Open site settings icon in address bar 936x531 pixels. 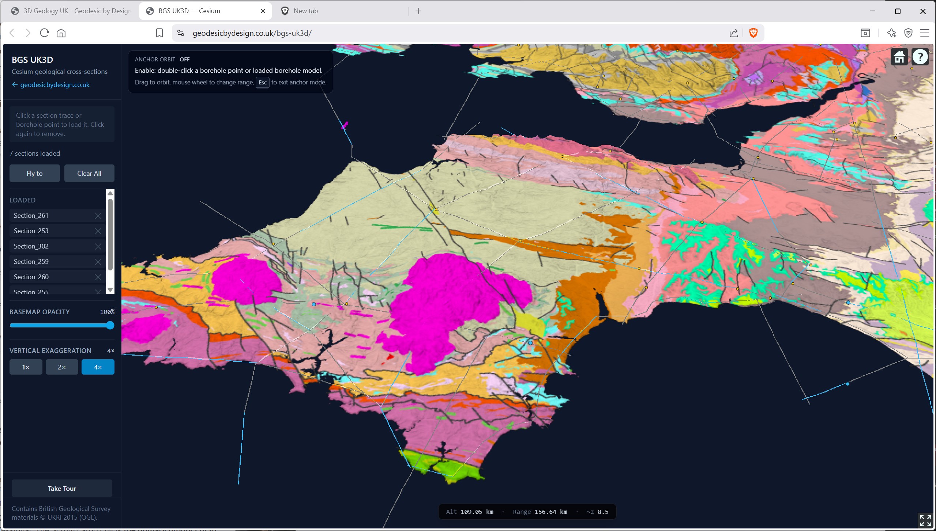(181, 33)
